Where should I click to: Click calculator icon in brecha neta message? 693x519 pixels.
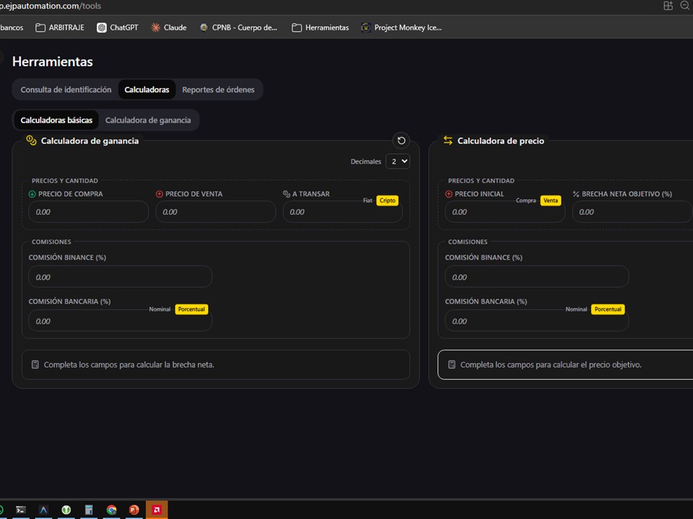(35, 365)
